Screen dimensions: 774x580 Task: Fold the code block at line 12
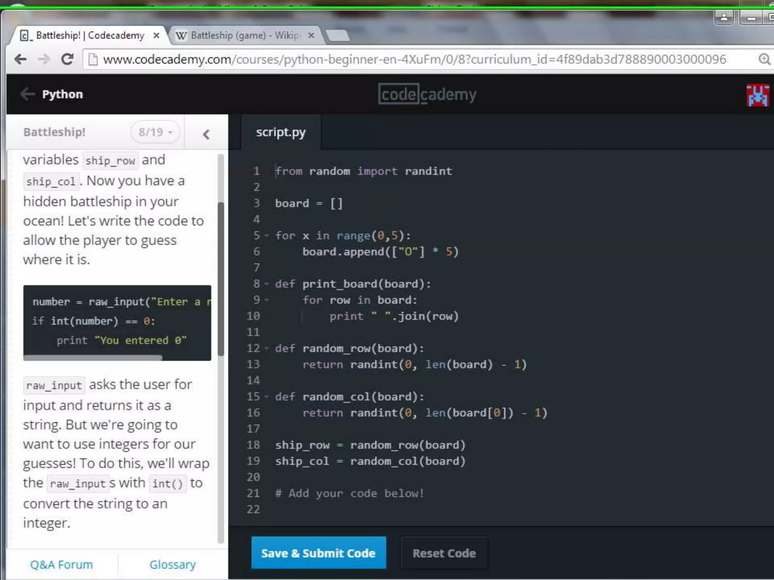(267, 348)
